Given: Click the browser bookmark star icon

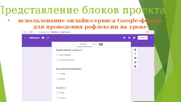Looking at the screenshot, I should (151, 32).
